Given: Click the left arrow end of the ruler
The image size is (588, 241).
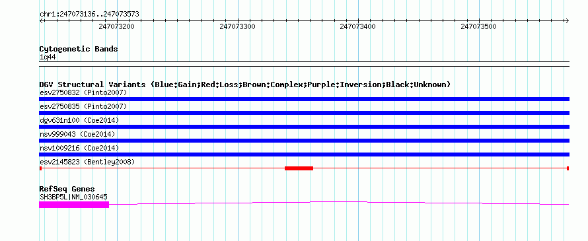Looking at the screenshot, I should point(41,20).
